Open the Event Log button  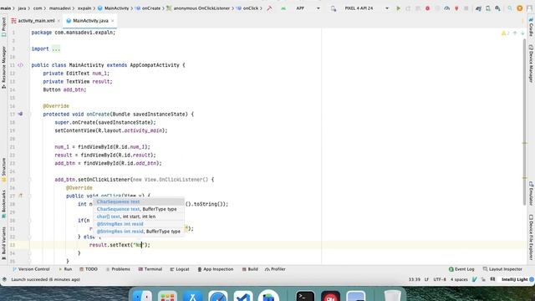pyautogui.click(x=461, y=269)
